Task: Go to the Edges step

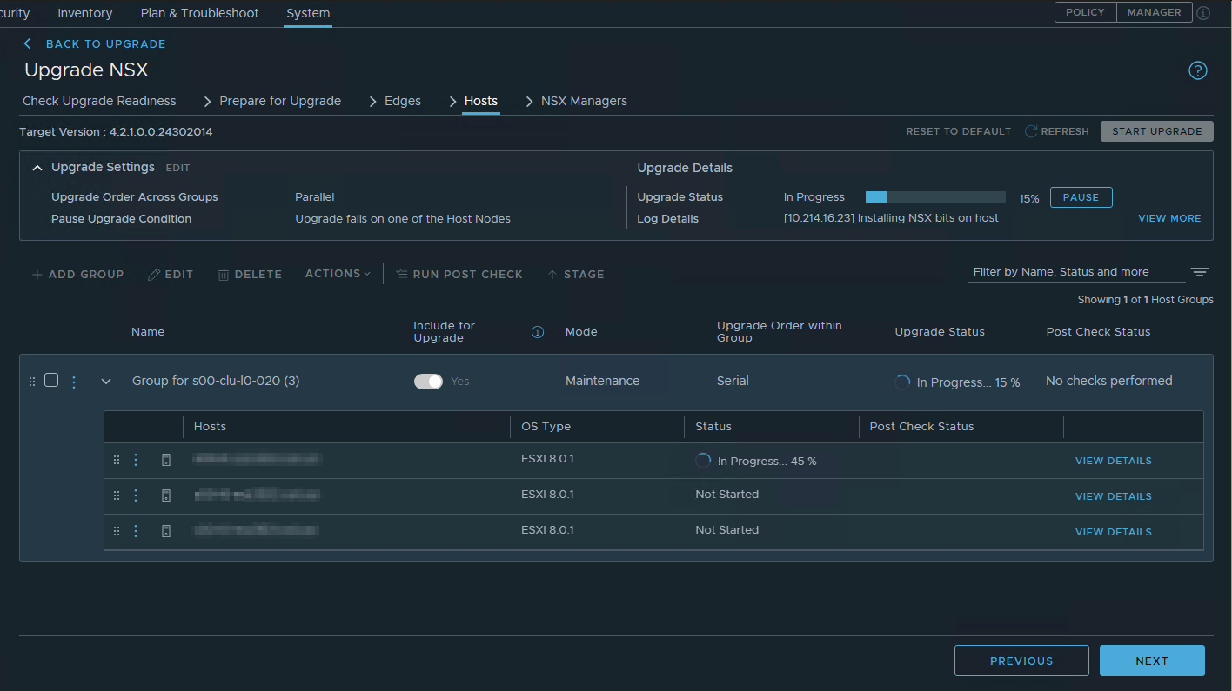Action: tap(403, 101)
